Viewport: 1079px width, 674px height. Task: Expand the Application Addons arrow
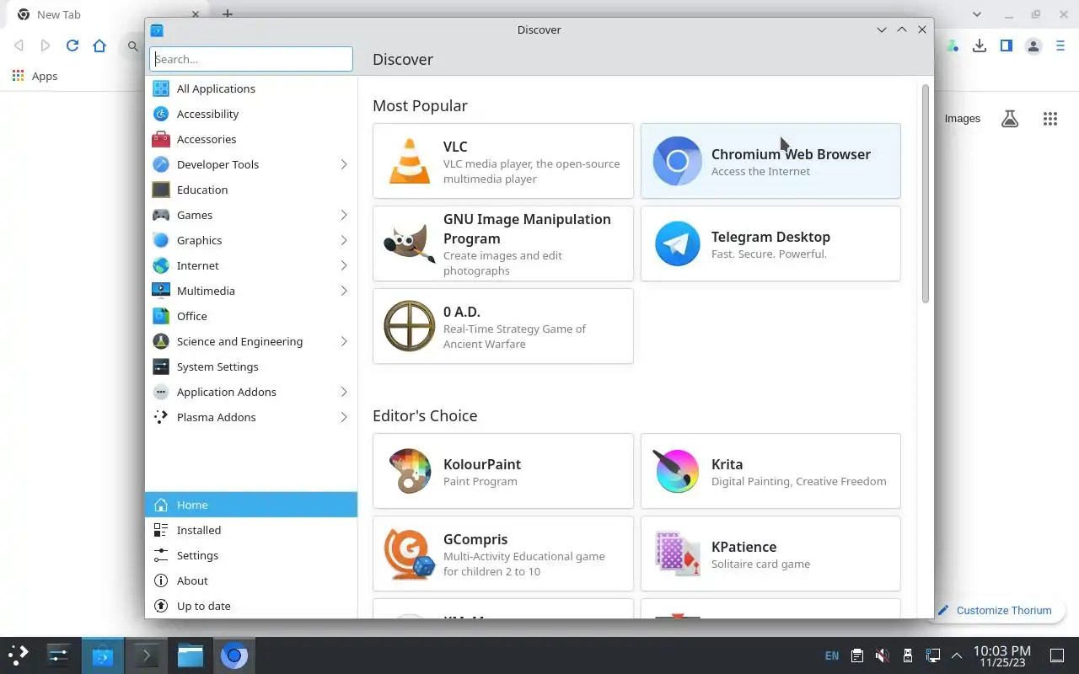point(344,392)
